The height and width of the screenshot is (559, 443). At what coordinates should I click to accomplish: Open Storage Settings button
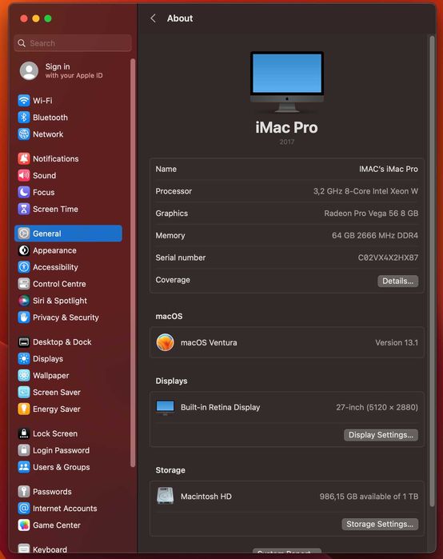click(x=380, y=524)
